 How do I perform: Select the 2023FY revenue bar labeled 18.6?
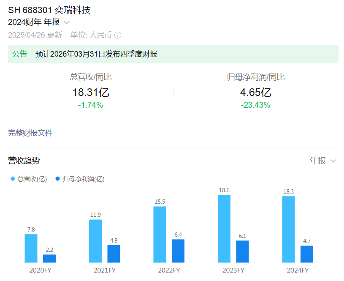pyautogui.click(x=224, y=229)
